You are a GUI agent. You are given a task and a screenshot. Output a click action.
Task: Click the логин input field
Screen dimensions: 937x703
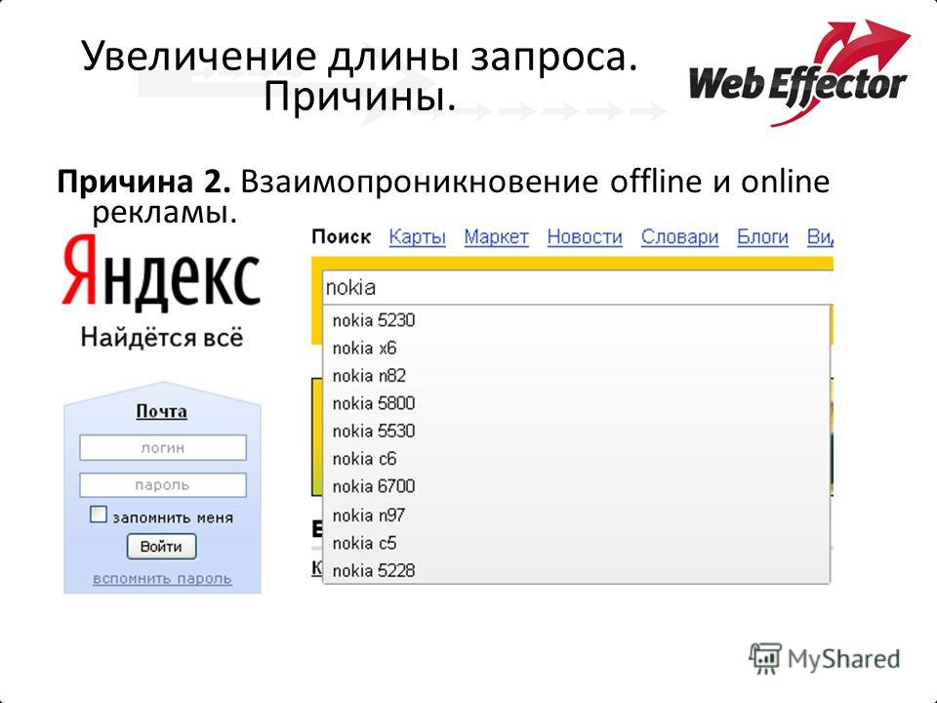163,448
